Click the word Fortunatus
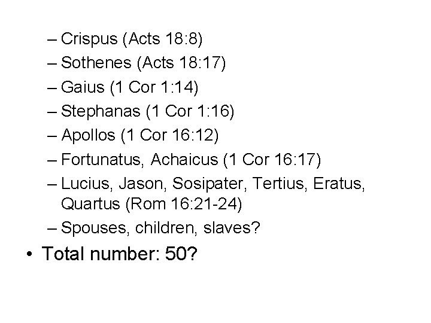 click(102, 160)
